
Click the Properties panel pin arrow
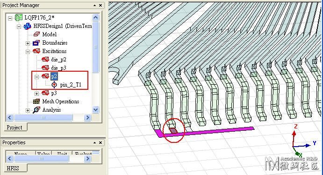click(x=94, y=142)
